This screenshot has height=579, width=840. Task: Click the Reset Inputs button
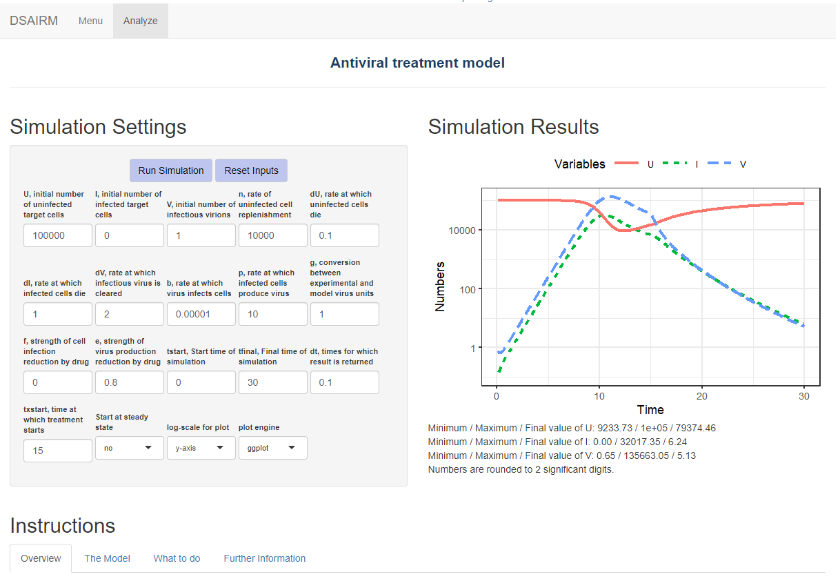pyautogui.click(x=251, y=170)
